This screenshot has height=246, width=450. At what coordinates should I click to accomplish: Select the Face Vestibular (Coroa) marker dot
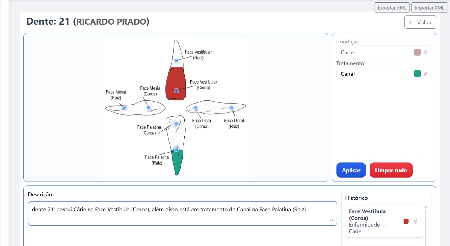(x=176, y=91)
